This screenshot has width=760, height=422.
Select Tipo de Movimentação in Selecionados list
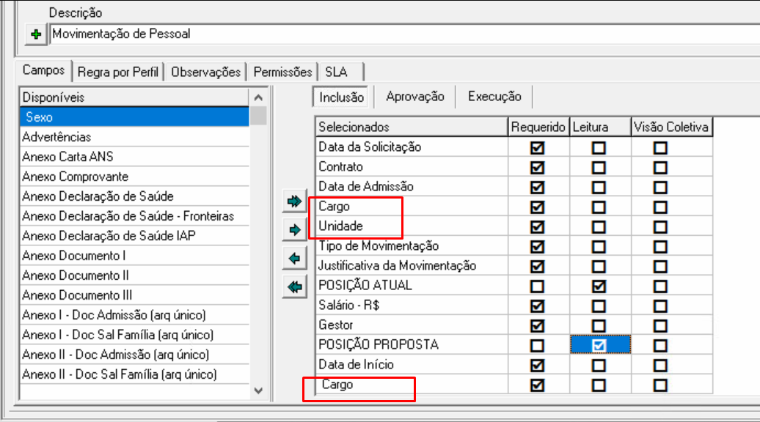pyautogui.click(x=379, y=246)
